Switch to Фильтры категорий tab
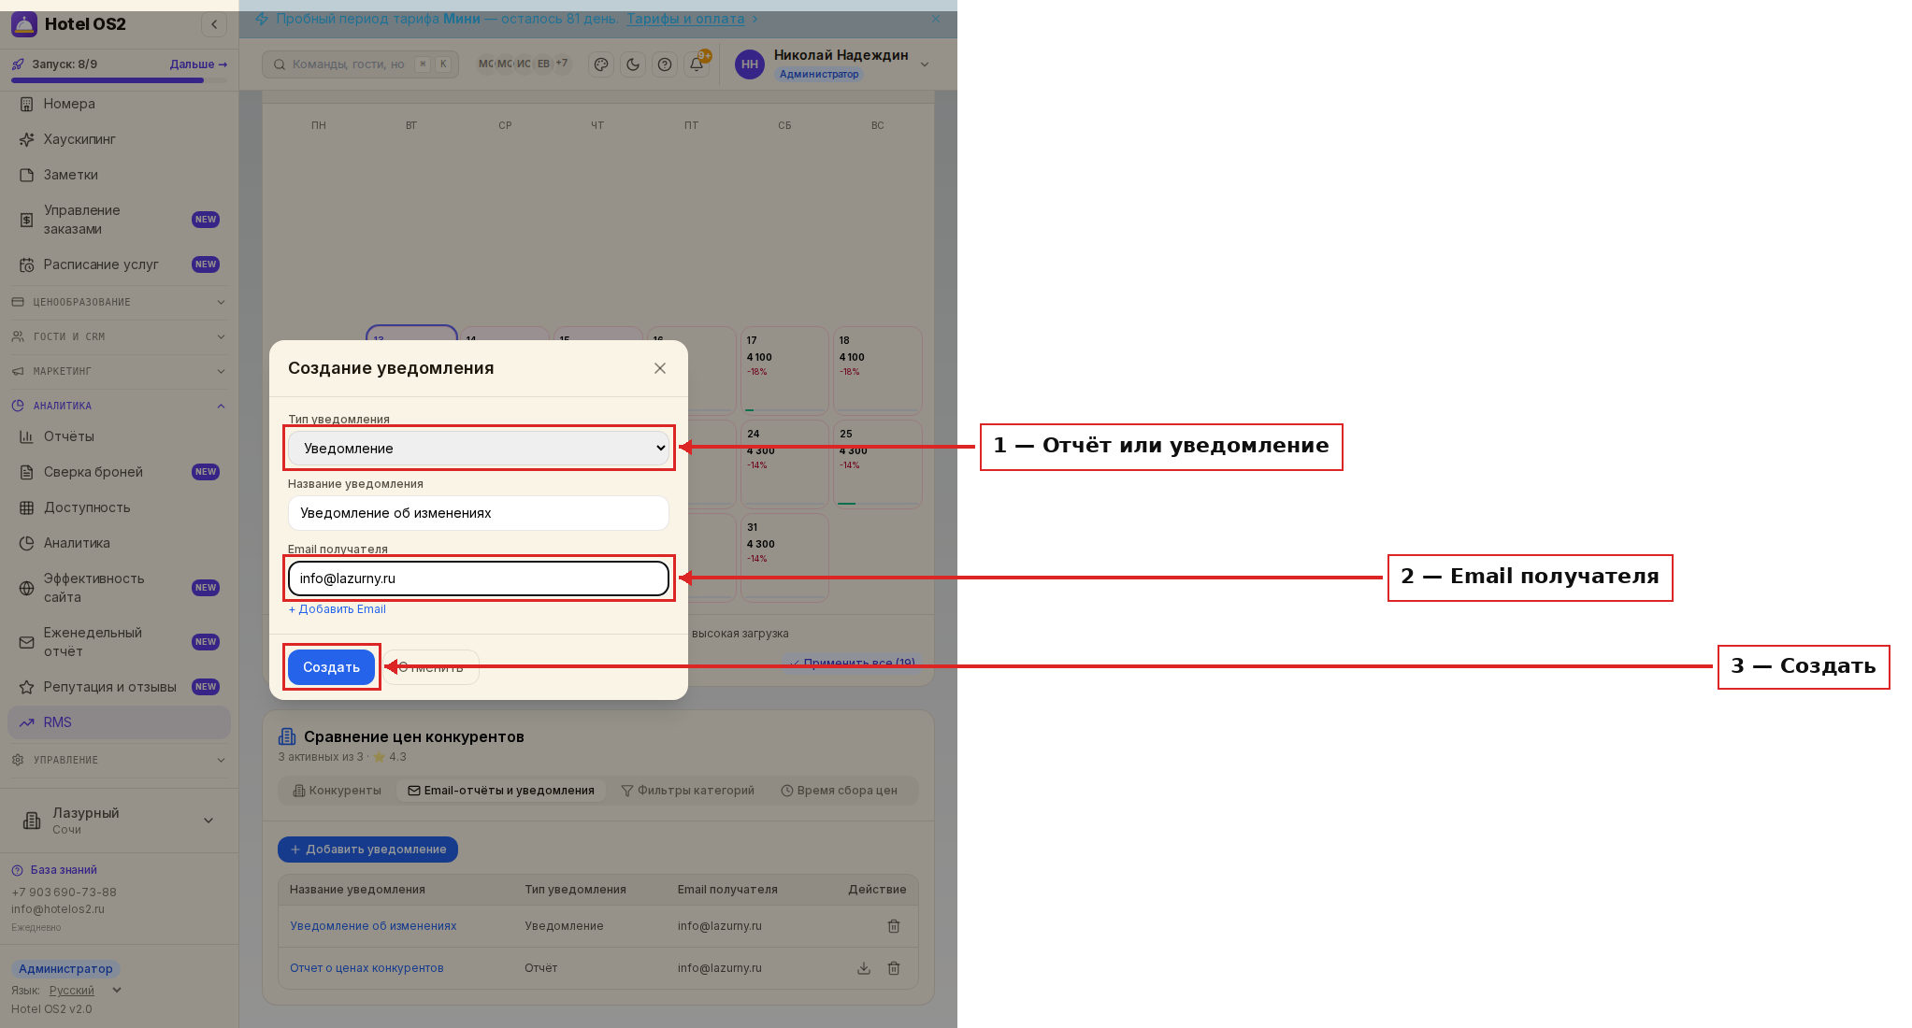The width and height of the screenshot is (1912, 1028). (x=688, y=791)
